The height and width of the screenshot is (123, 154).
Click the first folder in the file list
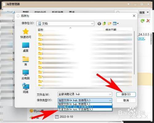click(40, 35)
